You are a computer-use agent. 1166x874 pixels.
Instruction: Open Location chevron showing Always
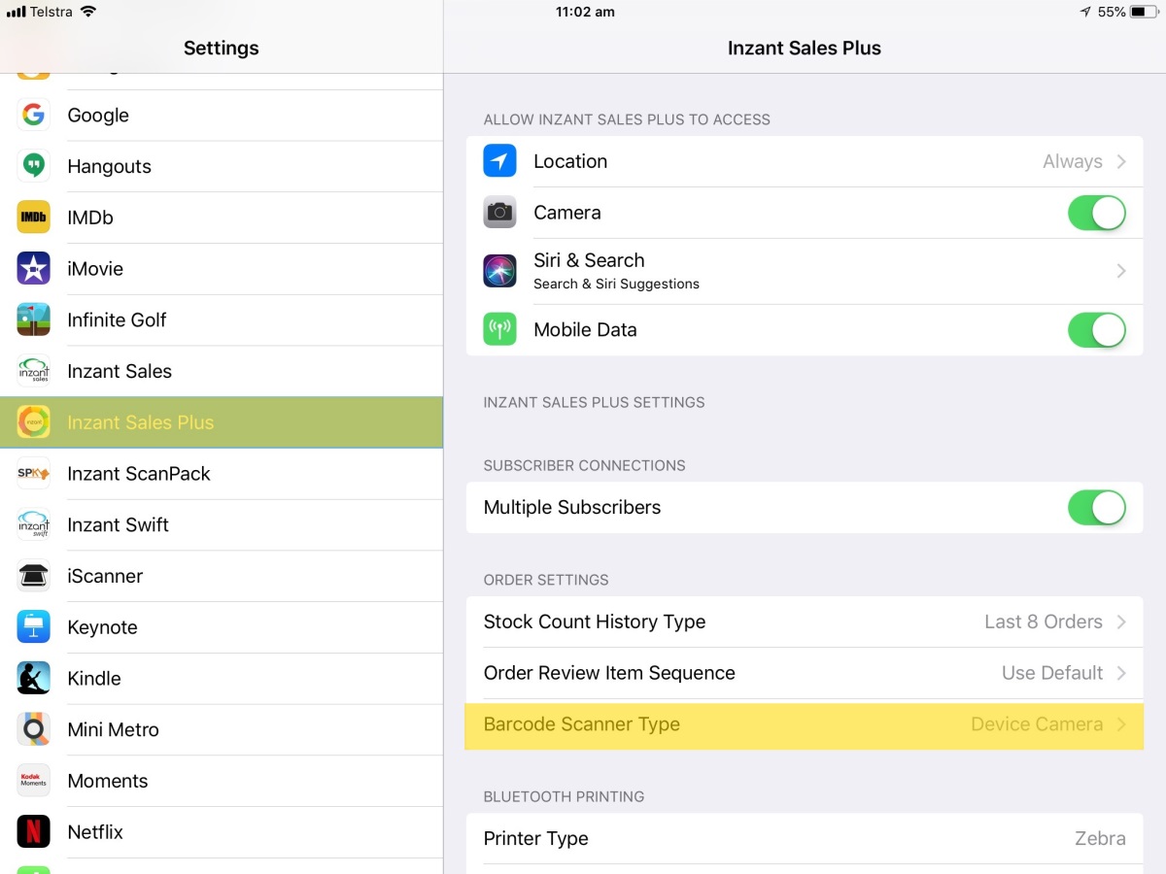pyautogui.click(x=1121, y=161)
